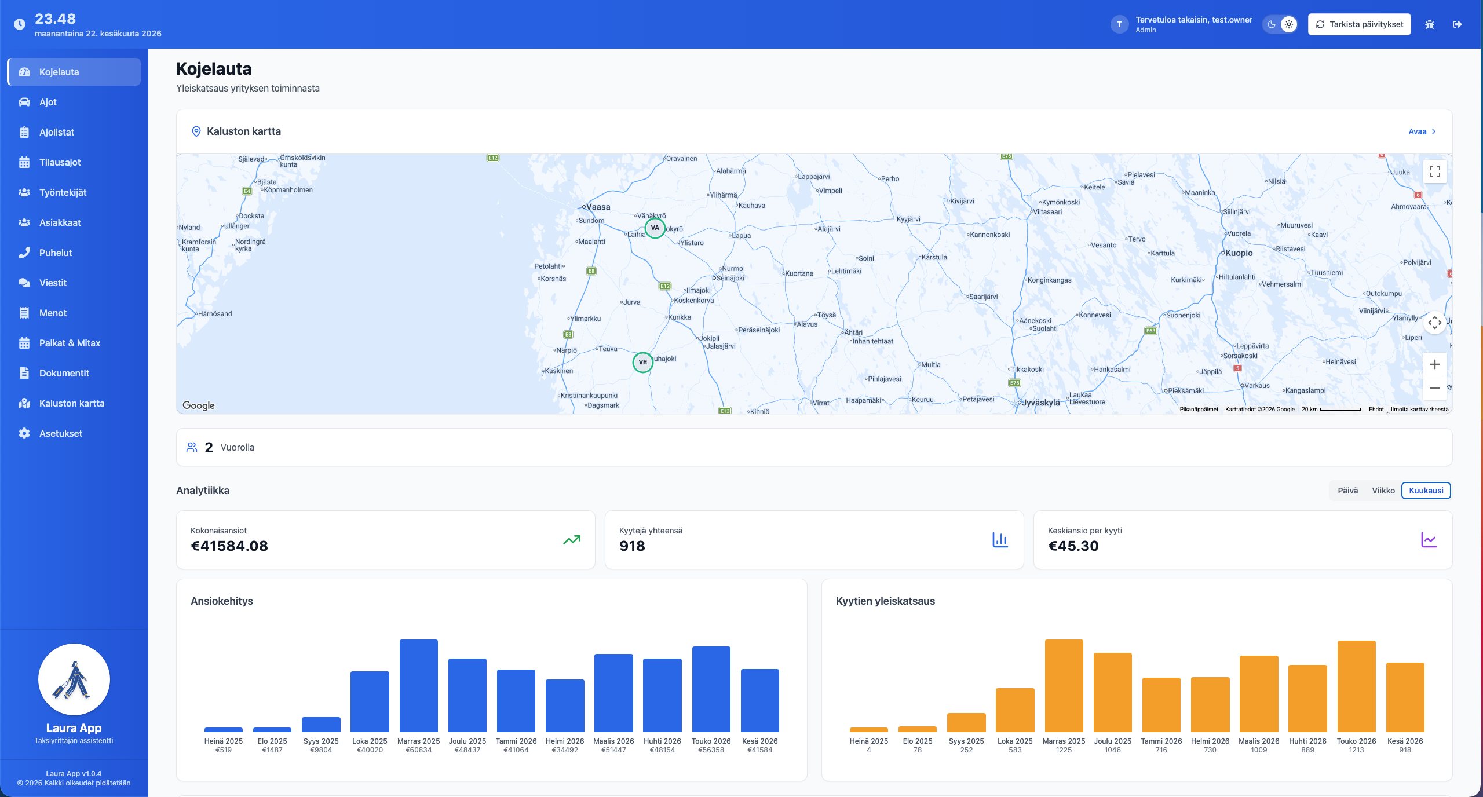
Task: Select the VA vehicle marker on map
Action: click(x=655, y=228)
